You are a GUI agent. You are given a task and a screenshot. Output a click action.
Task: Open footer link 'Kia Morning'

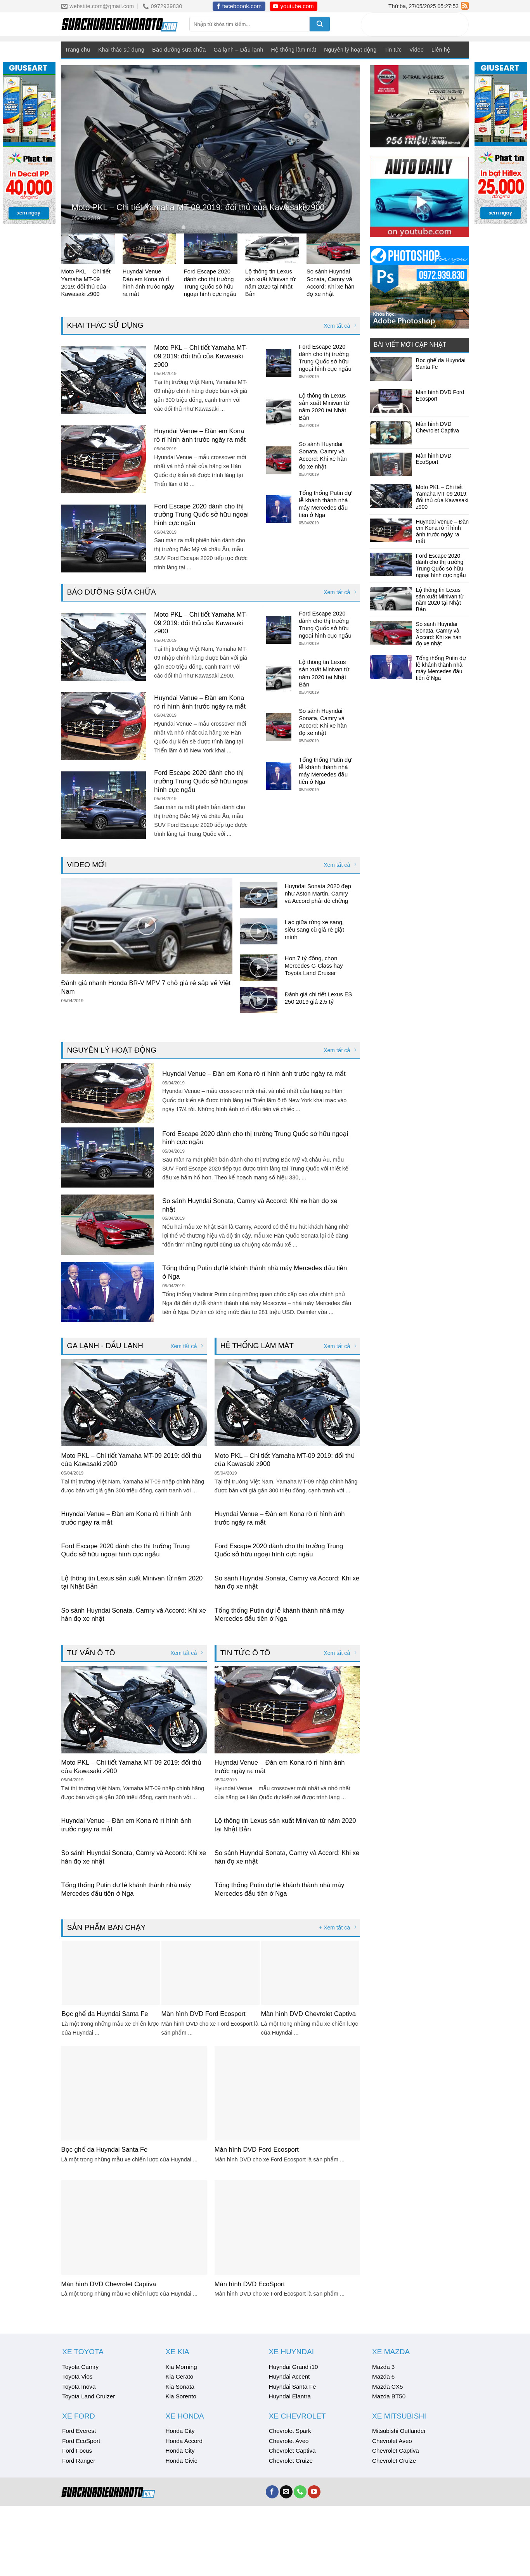coord(181,2367)
